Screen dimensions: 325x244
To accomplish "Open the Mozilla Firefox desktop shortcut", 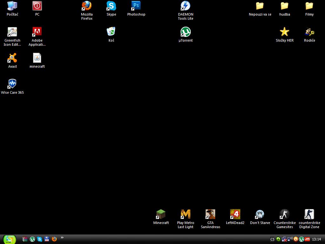I will 87,6.
